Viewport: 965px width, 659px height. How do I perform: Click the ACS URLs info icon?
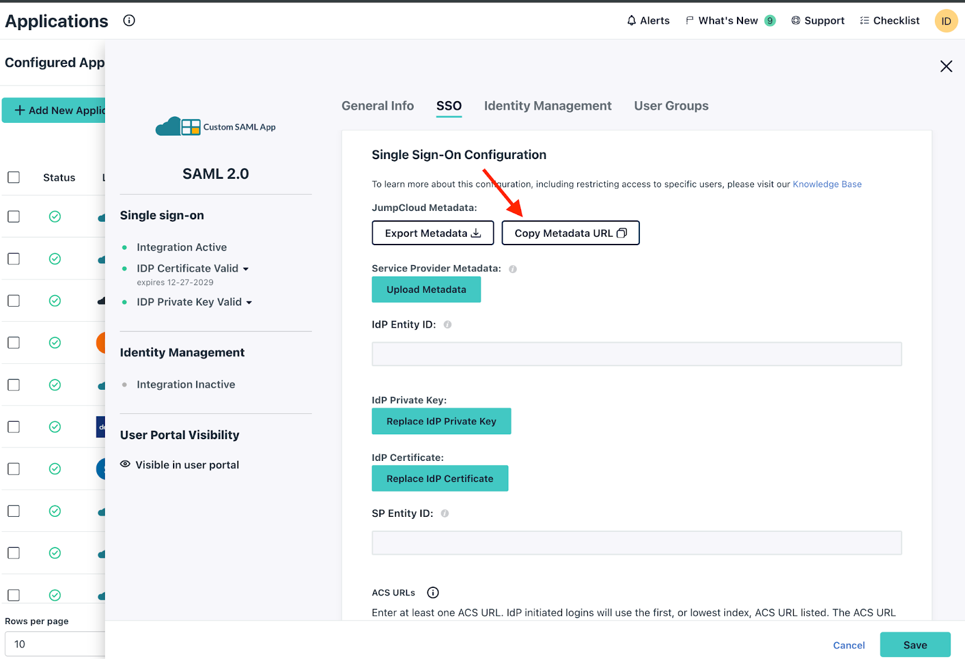pyautogui.click(x=433, y=593)
